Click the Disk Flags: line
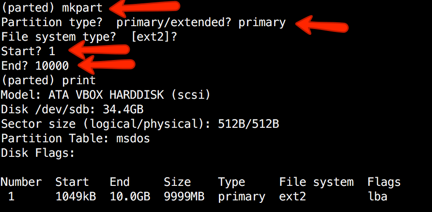This screenshot has height=212, width=432. [38, 153]
